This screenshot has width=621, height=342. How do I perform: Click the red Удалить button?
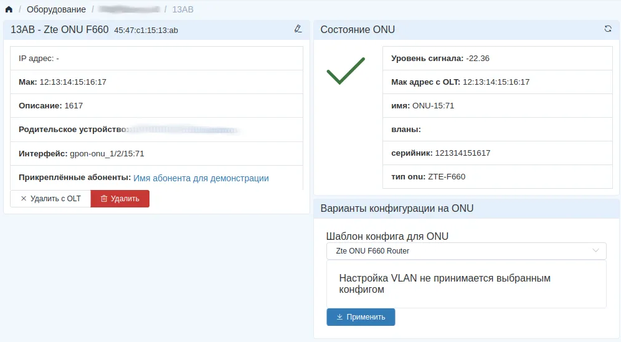[120, 199]
